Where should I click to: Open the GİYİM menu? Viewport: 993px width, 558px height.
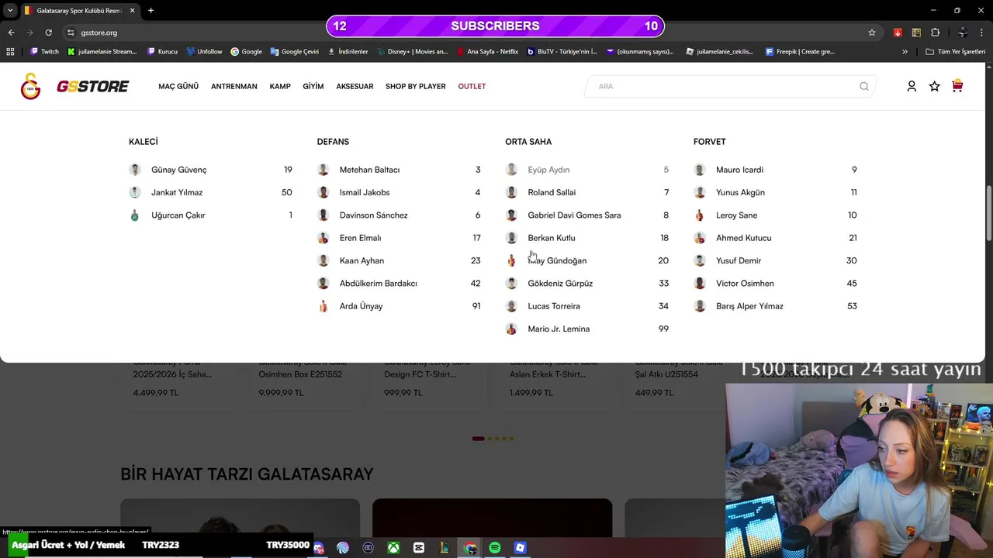(x=313, y=86)
